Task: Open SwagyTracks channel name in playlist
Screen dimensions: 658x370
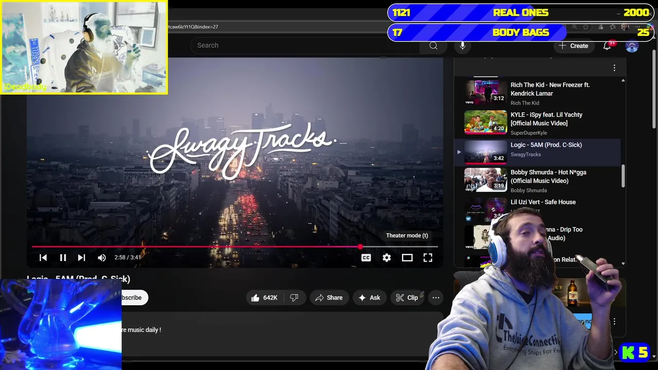Action: click(525, 155)
